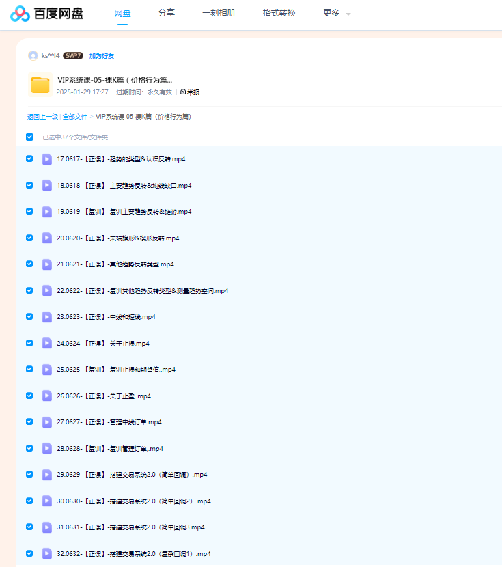Click video icon for file 26.0626
This screenshot has width=502, height=567.
pyautogui.click(x=47, y=396)
